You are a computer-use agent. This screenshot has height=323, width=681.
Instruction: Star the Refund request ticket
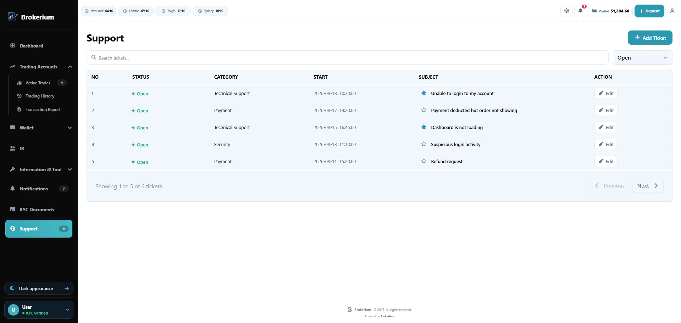[423, 161]
